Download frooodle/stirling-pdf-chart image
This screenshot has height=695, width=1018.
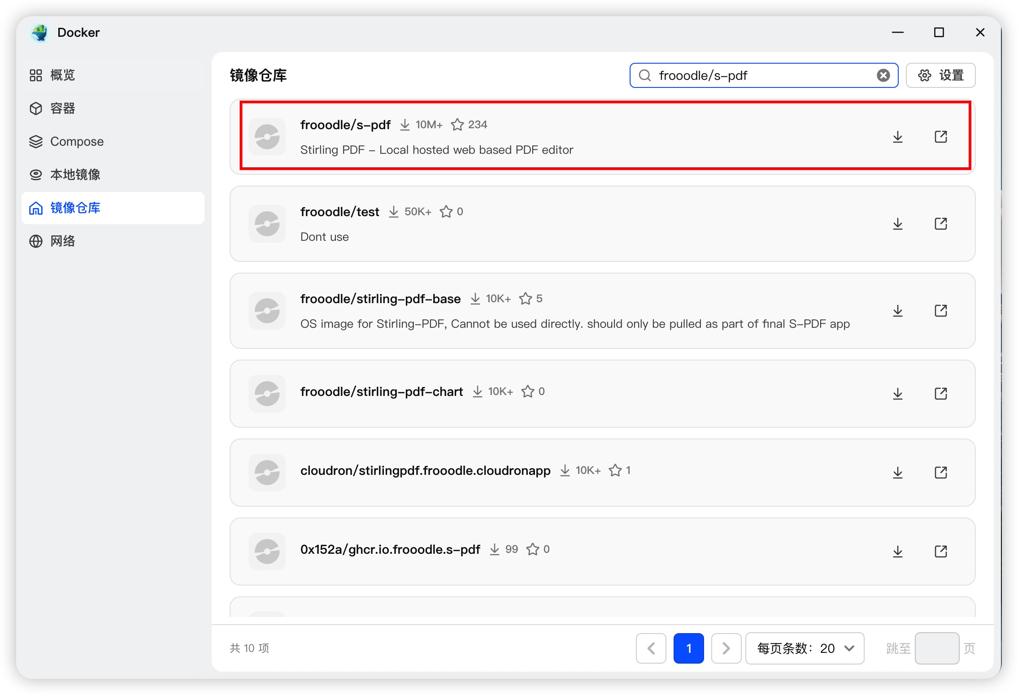click(897, 394)
